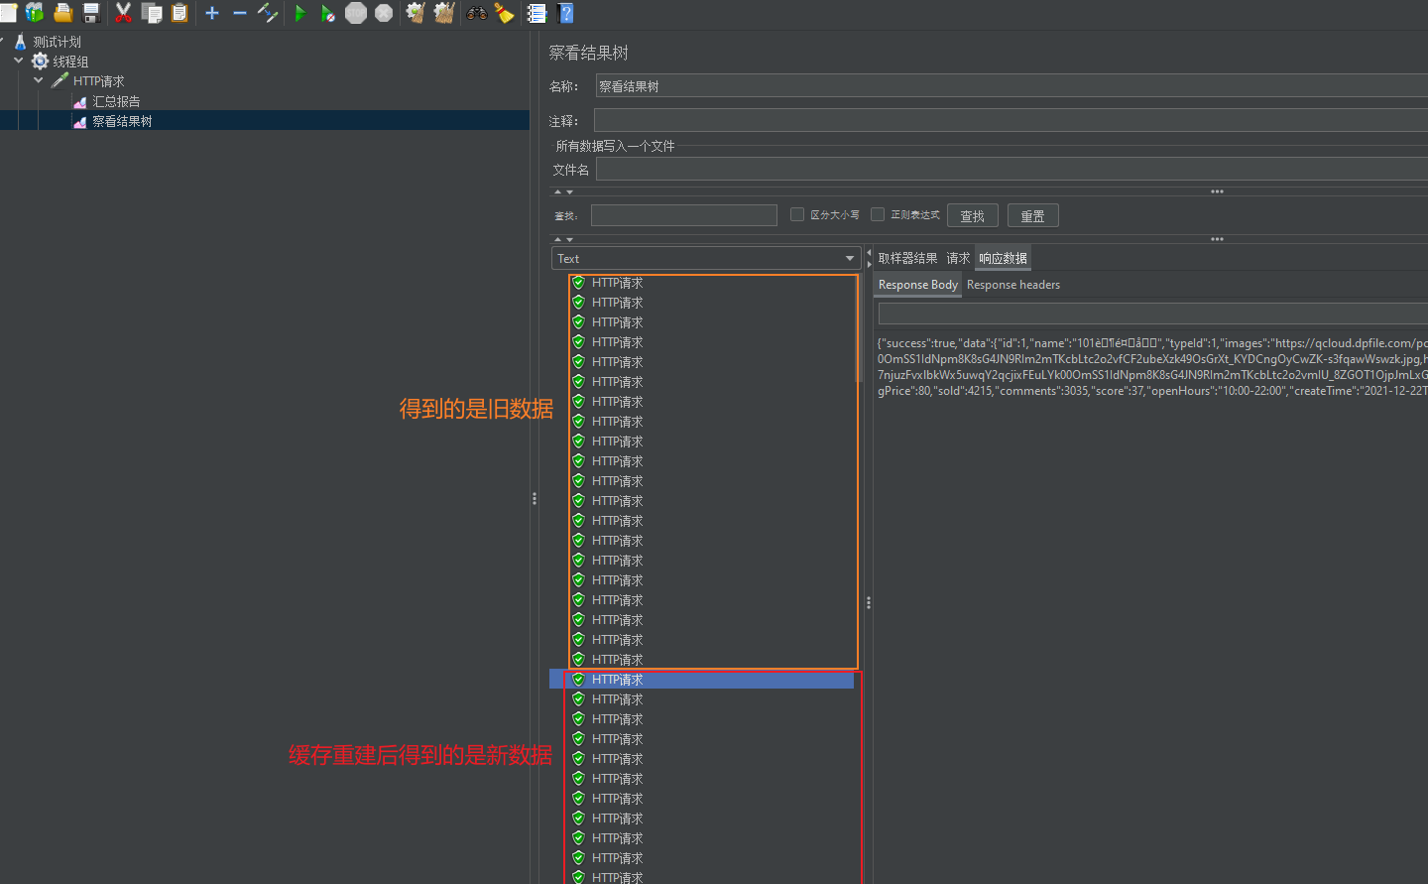Switch to the 请求 tab

click(x=958, y=258)
